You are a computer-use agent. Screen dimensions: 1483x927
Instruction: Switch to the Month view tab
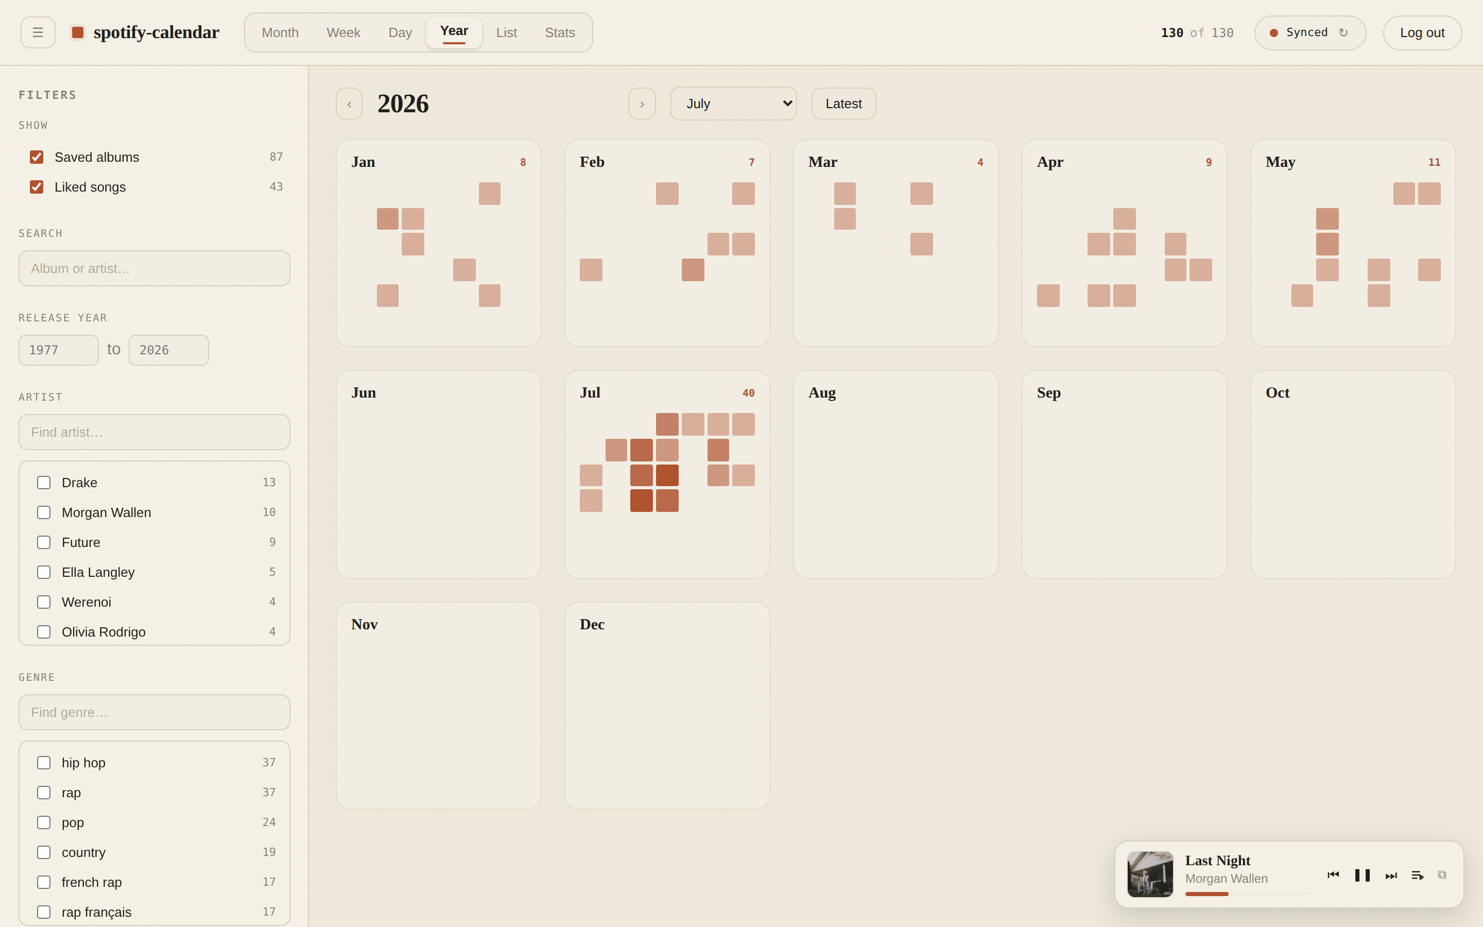click(280, 32)
